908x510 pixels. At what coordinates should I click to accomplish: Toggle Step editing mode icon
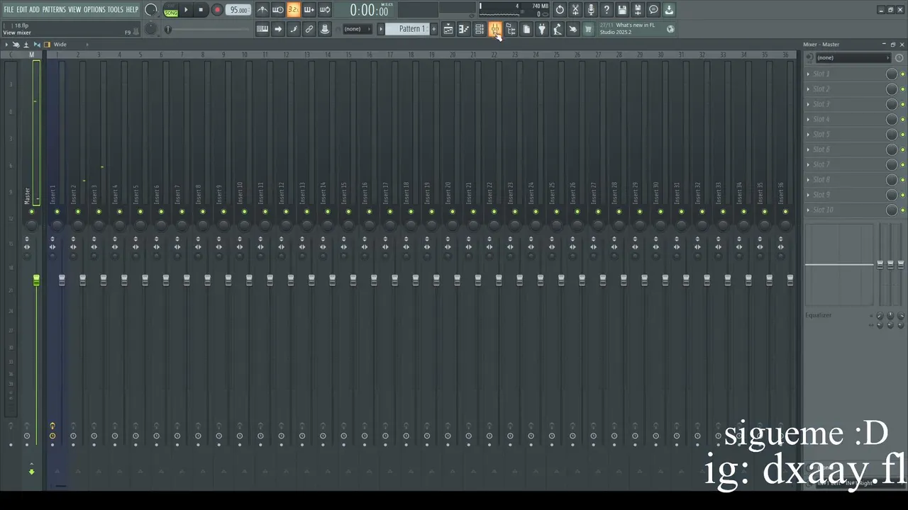tap(294, 29)
